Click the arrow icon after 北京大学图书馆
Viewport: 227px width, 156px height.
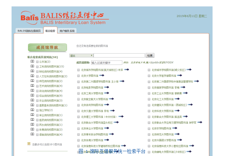pos(102,75)
